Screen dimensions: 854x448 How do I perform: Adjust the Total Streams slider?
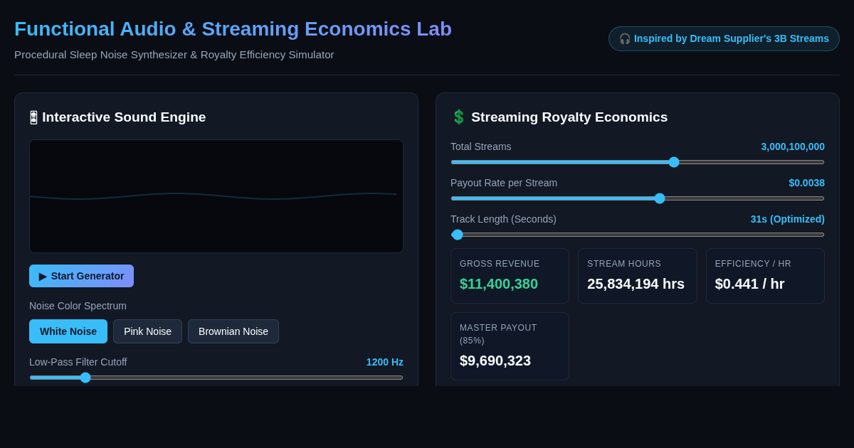638,162
